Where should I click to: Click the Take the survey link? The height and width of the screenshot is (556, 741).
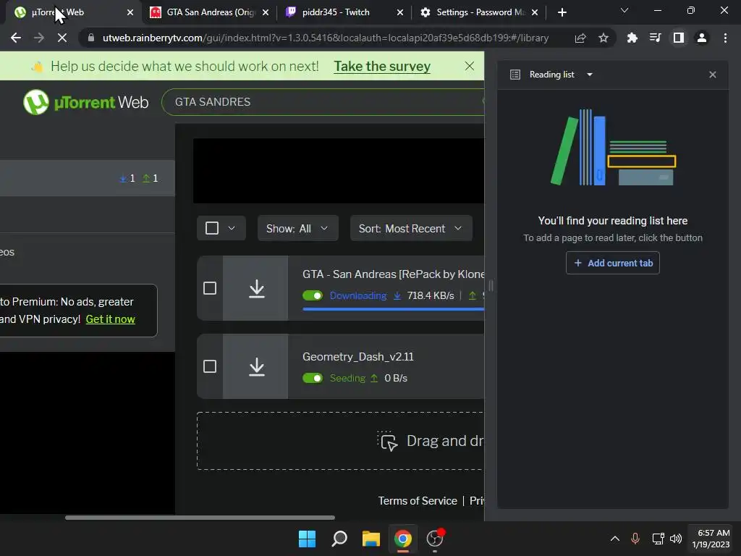coord(382,66)
